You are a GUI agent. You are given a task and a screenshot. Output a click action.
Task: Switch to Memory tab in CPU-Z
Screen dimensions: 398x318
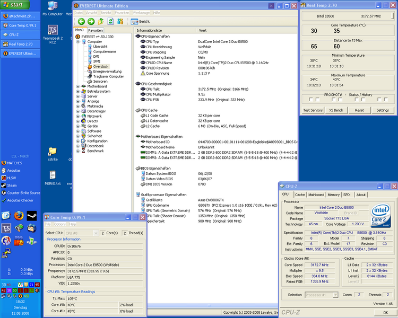(333, 195)
